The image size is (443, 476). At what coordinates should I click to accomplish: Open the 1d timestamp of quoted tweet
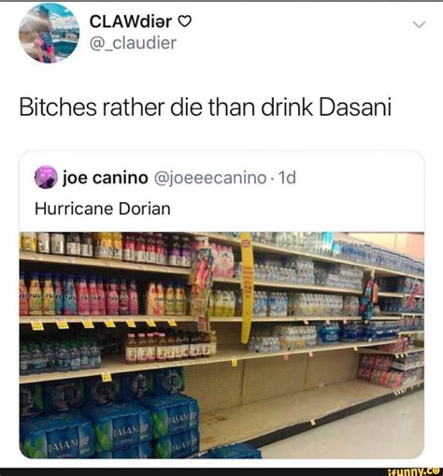click(287, 178)
